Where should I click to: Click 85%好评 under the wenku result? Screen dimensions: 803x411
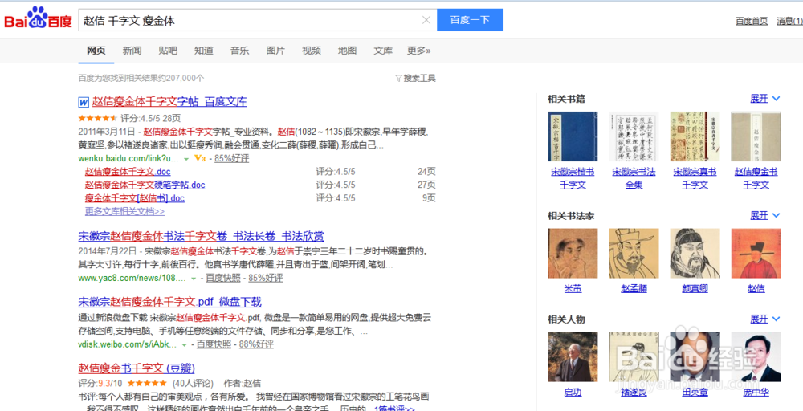point(231,158)
